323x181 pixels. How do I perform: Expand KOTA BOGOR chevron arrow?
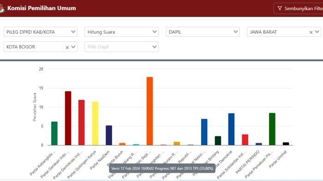tap(73, 47)
